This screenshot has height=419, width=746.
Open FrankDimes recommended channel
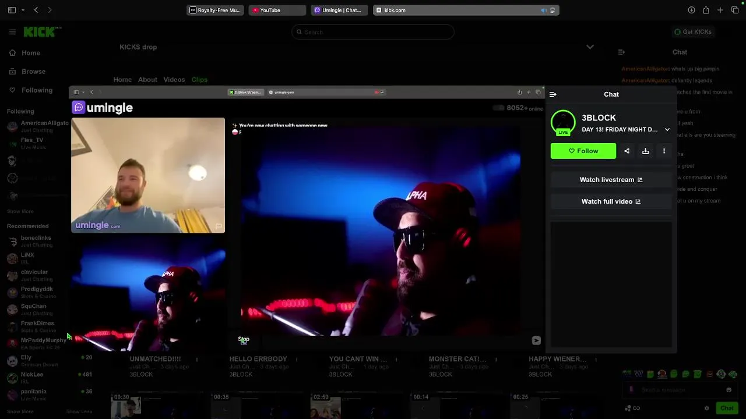coord(37,326)
